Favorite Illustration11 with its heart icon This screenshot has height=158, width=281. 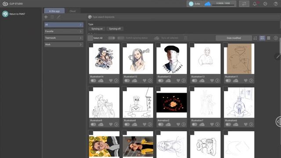pos(245,81)
